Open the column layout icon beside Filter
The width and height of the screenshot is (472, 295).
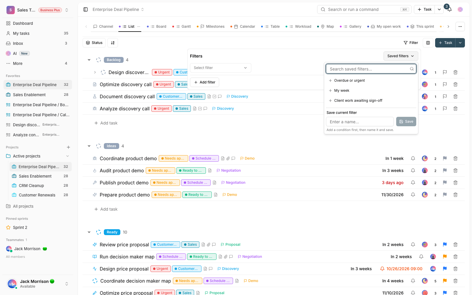pyautogui.click(x=428, y=43)
